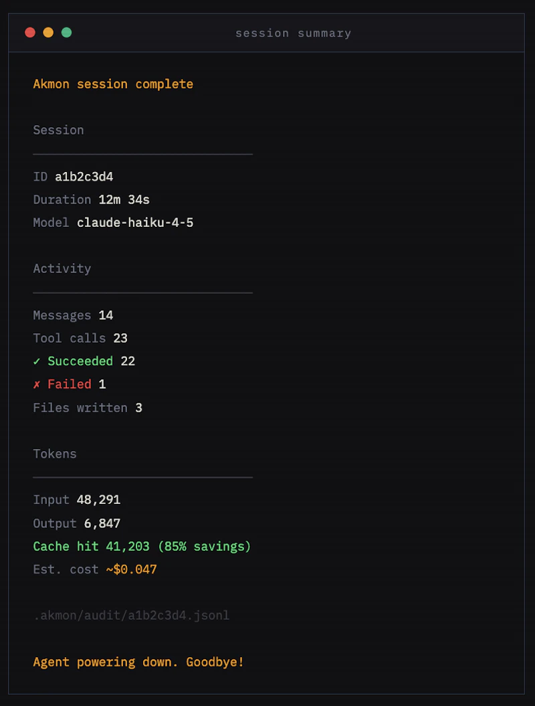Viewport: 535px width, 706px height.
Task: Click the Agent powering down message
Action: [138, 662]
